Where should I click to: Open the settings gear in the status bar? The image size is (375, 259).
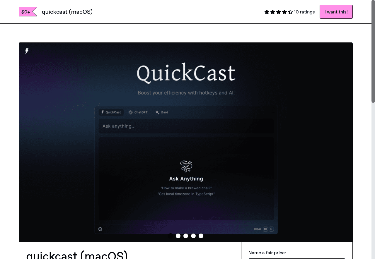coord(100,229)
